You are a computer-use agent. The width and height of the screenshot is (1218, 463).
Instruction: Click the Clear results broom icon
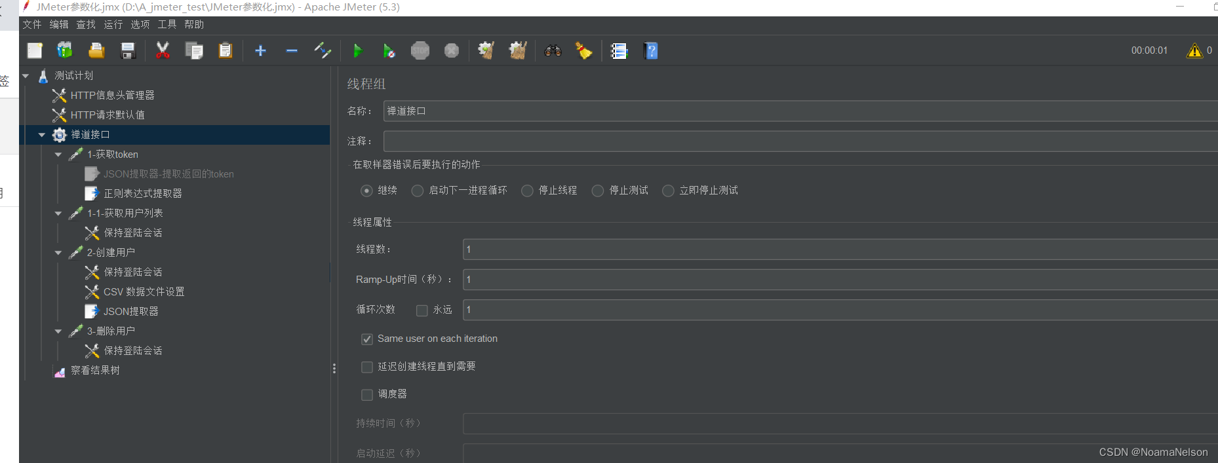point(486,50)
